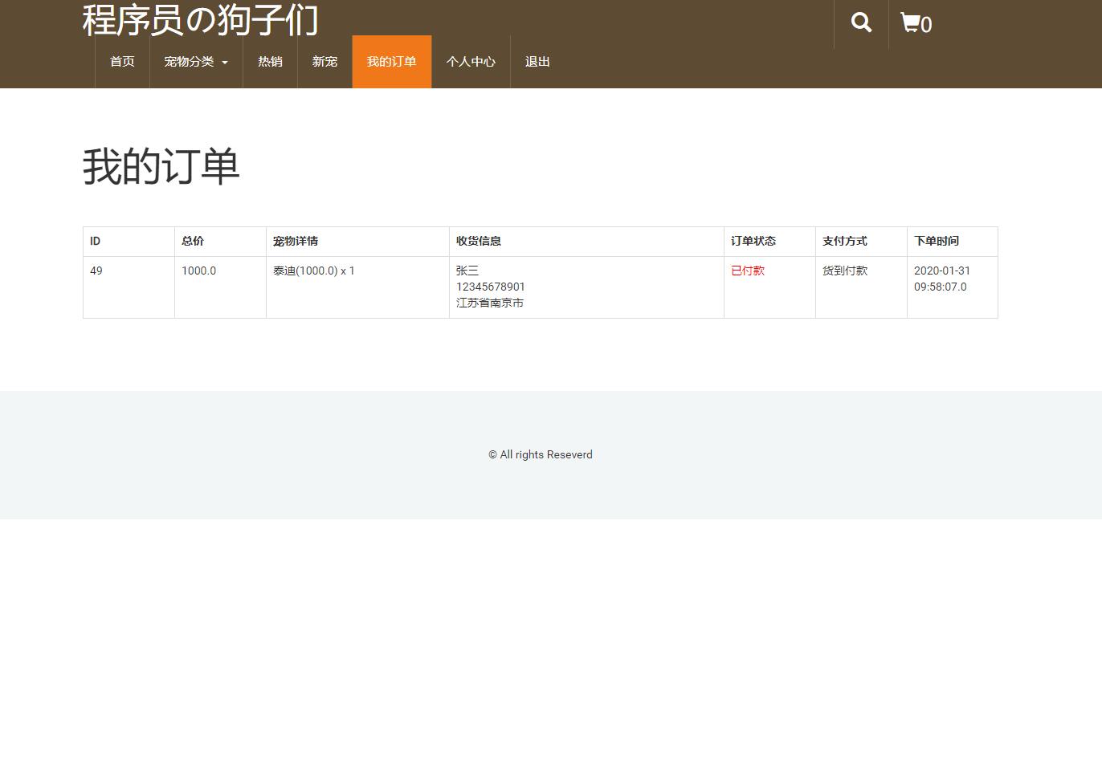This screenshot has height=761, width=1102.
Task: Click the 货到付款 payment method cell
Action: coord(844,271)
